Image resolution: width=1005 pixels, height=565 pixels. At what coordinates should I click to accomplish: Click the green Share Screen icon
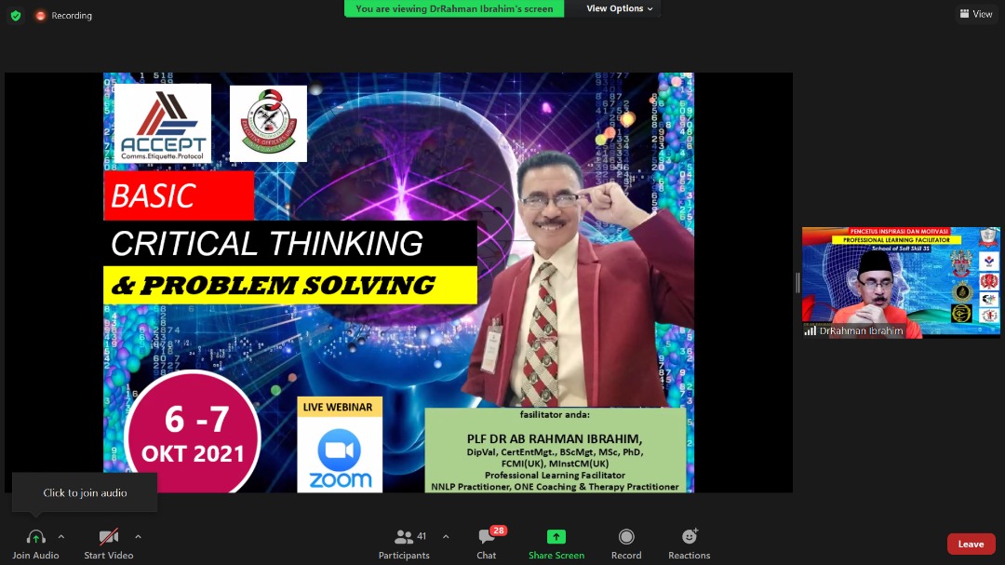(556, 537)
